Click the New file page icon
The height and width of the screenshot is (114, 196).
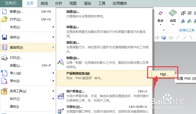pos(4,11)
